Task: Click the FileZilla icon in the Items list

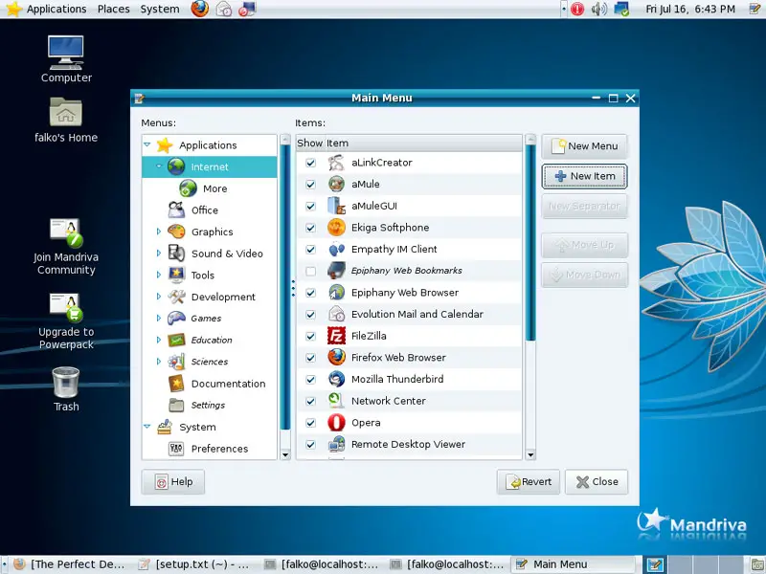Action: point(337,336)
